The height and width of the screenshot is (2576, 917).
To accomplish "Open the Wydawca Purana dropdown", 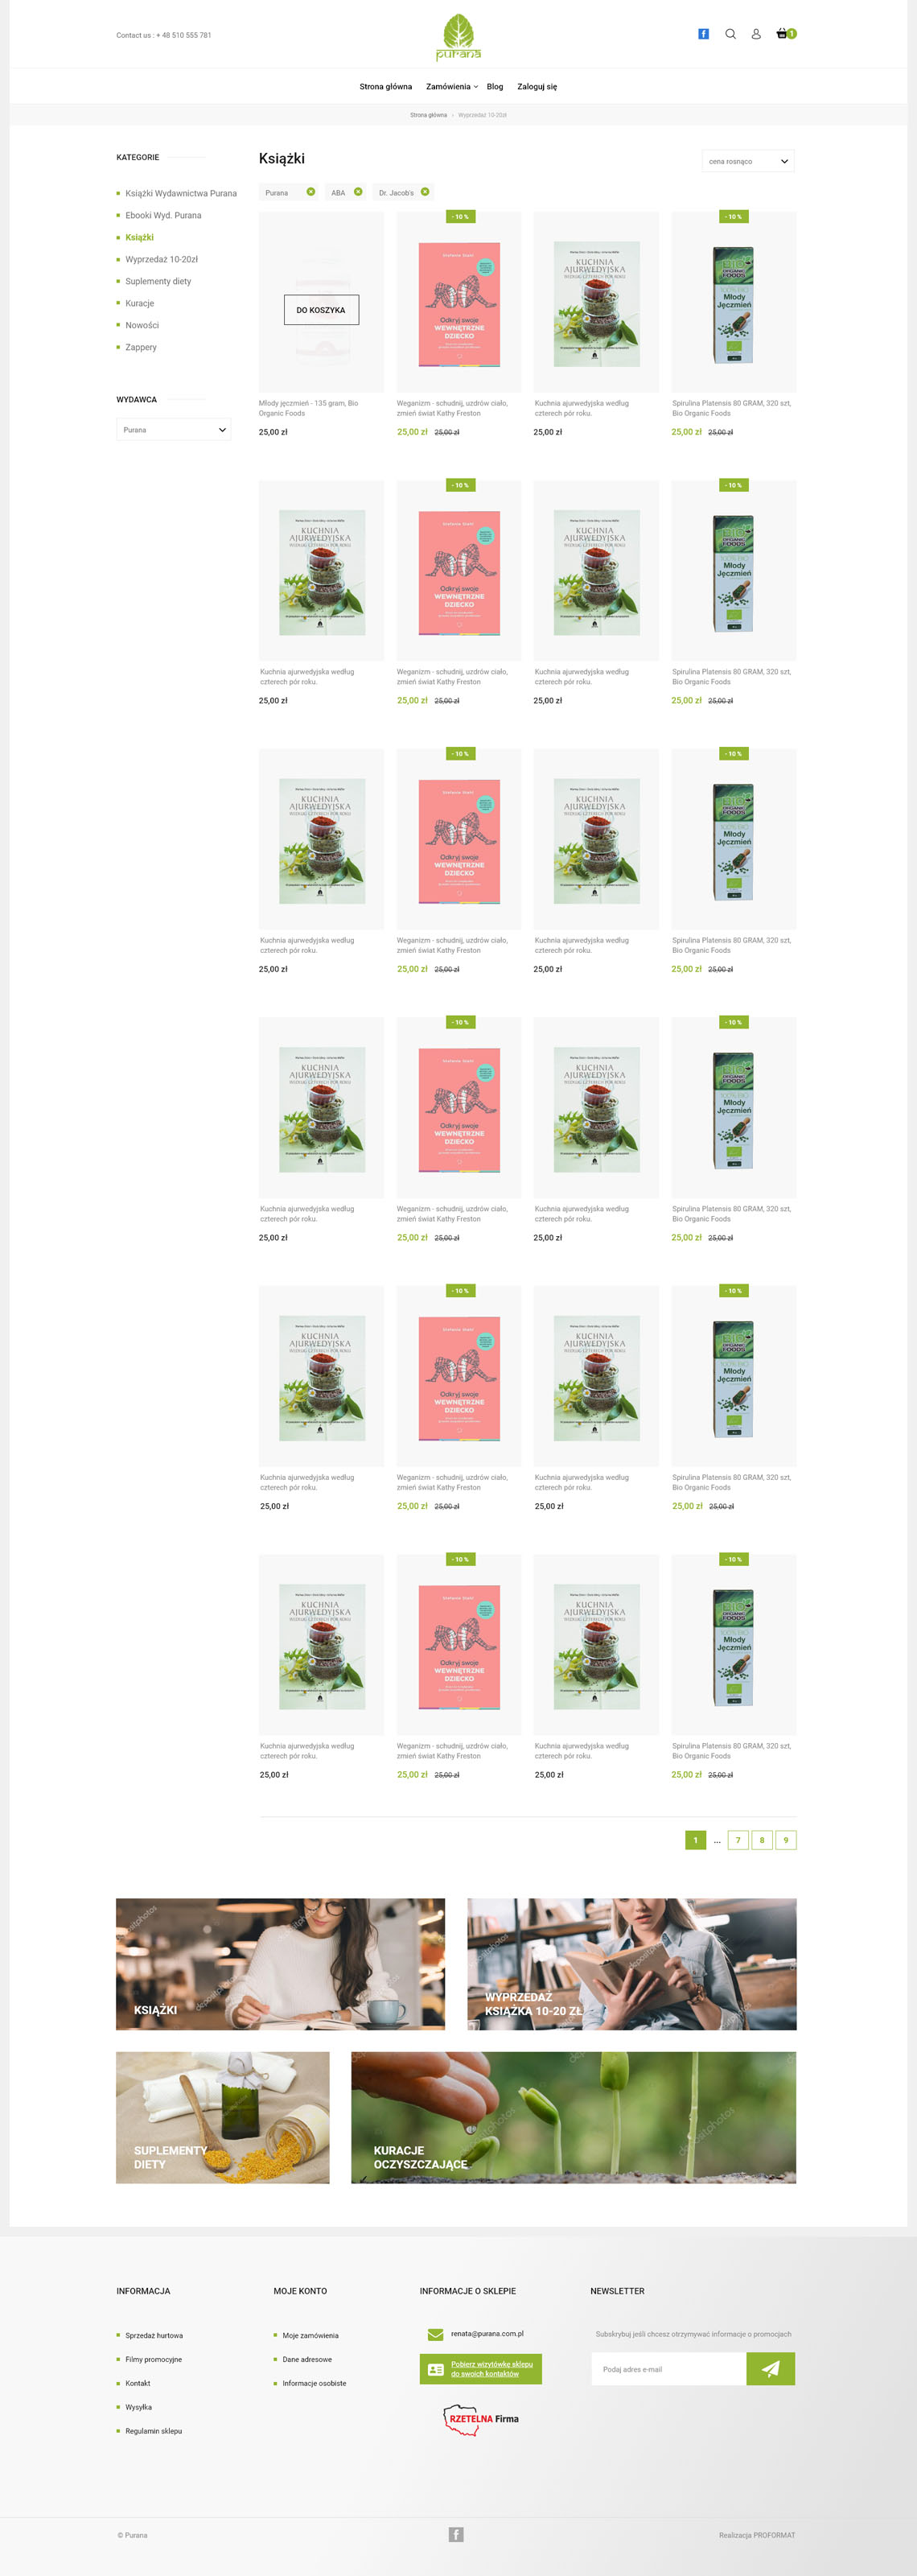I will pyautogui.click(x=174, y=430).
